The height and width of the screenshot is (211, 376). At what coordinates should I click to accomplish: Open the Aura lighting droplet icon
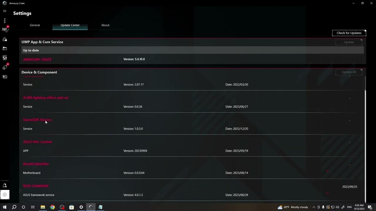[4, 39]
